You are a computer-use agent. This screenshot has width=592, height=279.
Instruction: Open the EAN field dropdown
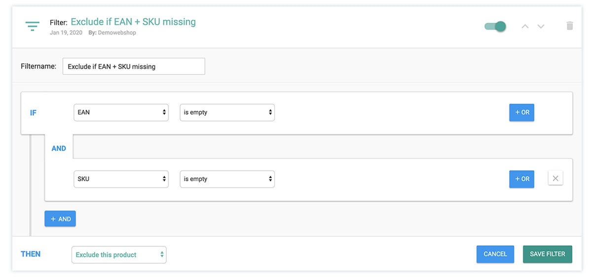pyautogui.click(x=121, y=113)
